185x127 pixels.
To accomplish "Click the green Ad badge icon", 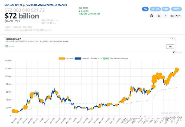I will [7, 46].
